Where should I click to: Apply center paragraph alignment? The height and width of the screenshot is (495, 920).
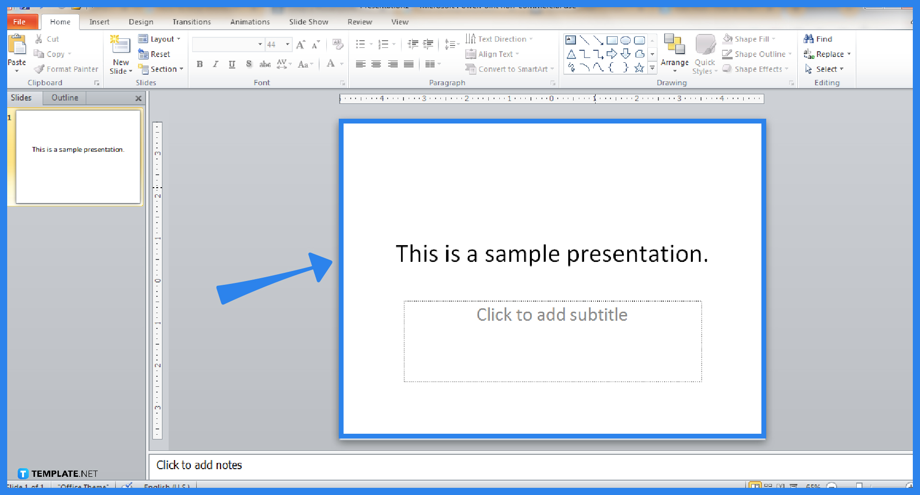coord(377,64)
